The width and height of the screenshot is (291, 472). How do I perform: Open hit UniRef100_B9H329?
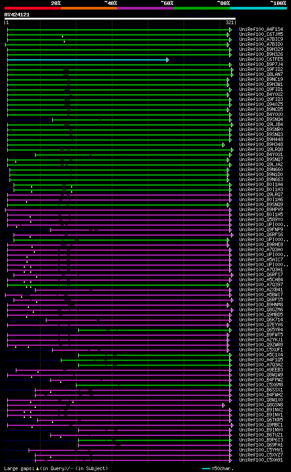click(261, 49)
